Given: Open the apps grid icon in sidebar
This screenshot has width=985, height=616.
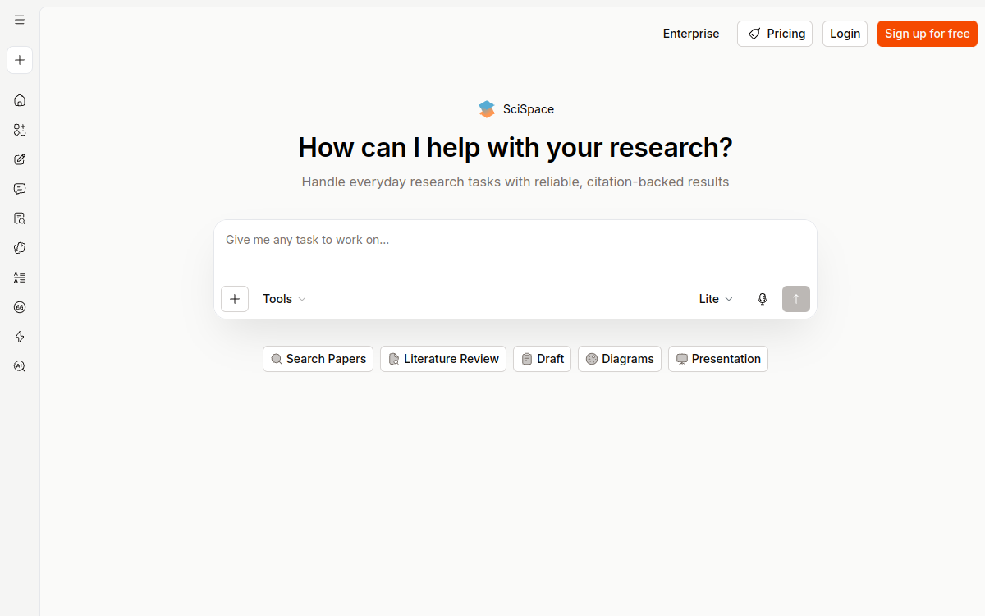Looking at the screenshot, I should pyautogui.click(x=20, y=130).
